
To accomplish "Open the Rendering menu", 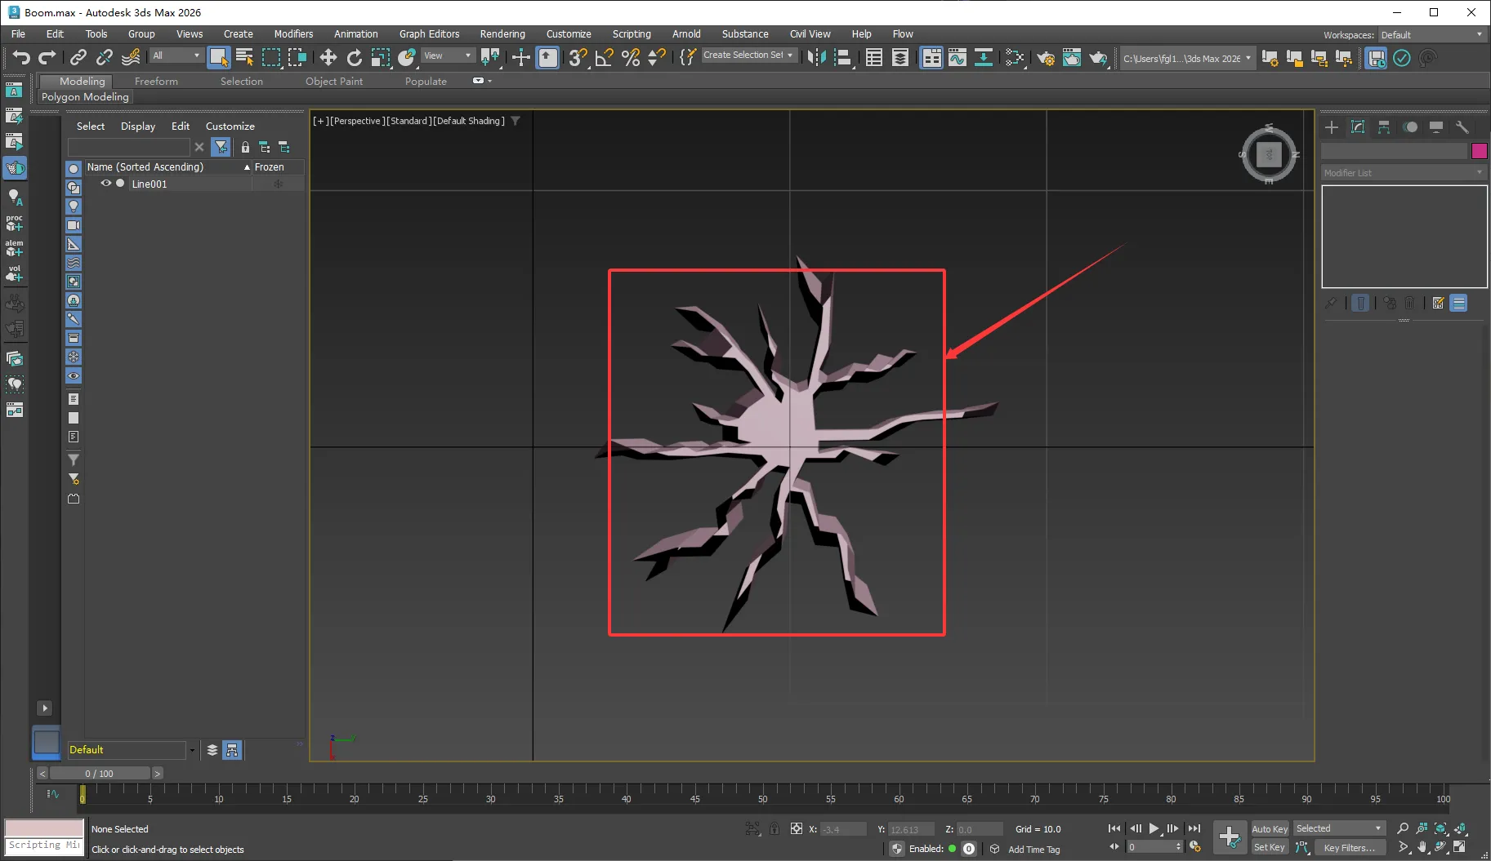I will [x=502, y=34].
